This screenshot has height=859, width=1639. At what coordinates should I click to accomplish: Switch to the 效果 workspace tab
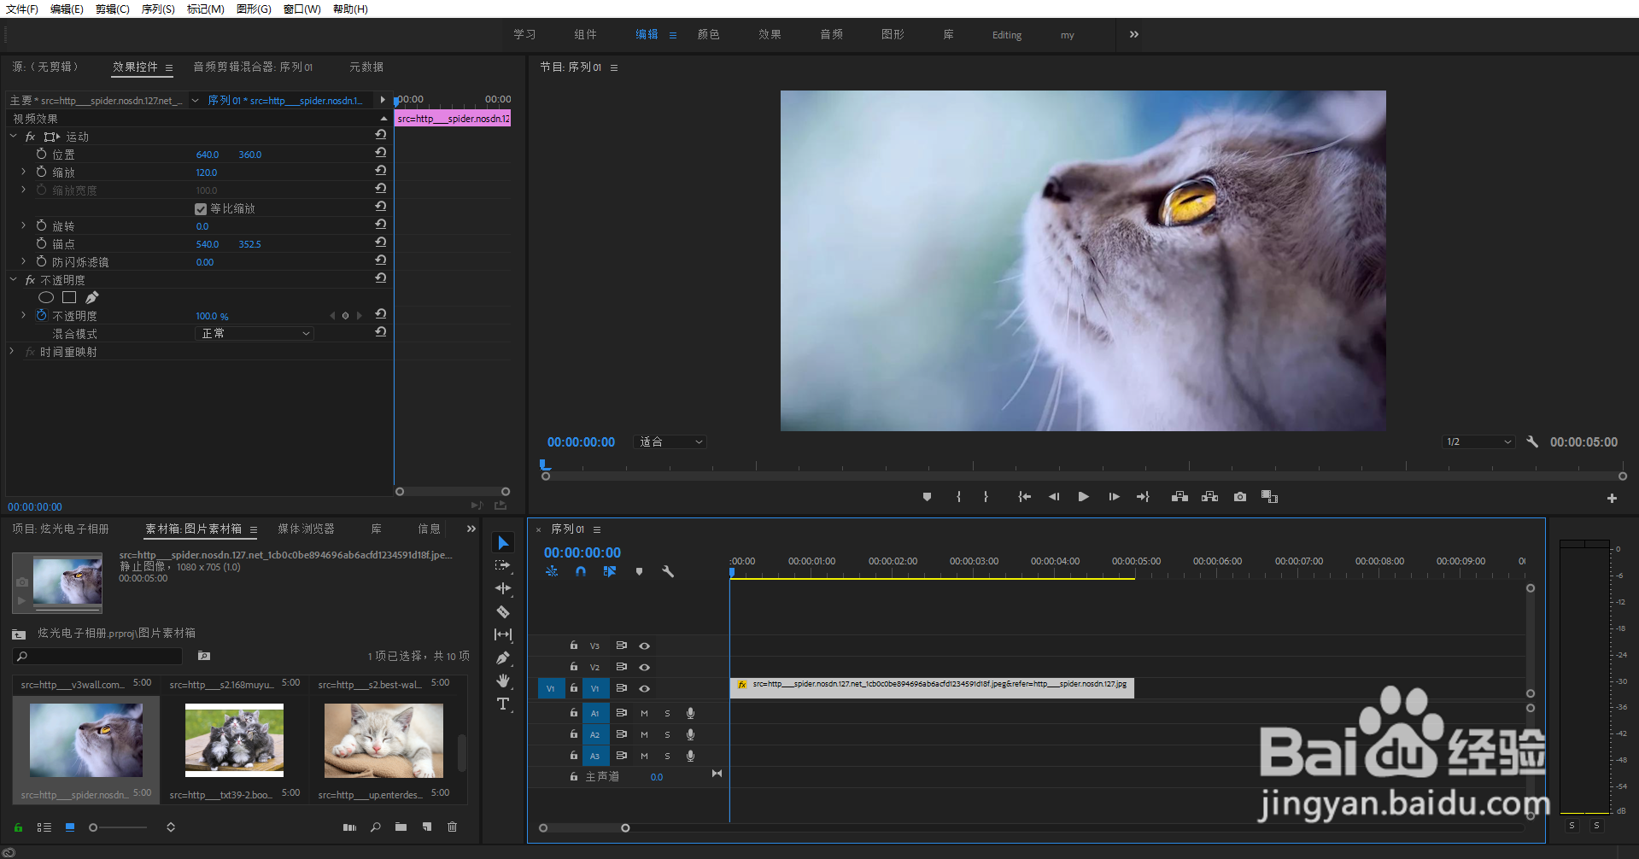770,34
